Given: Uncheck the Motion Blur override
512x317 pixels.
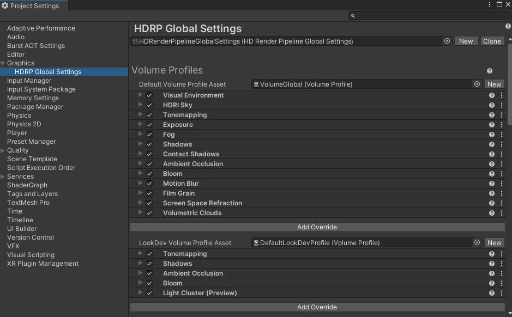Looking at the screenshot, I should click(149, 184).
